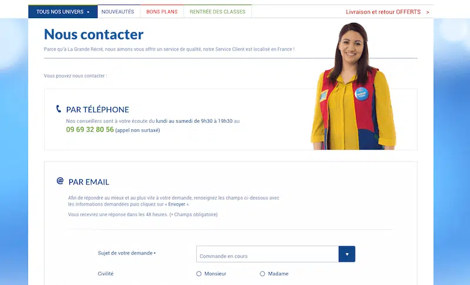Click the PAR TÉLÉPHONE section title
The image size is (470, 285).
click(x=98, y=110)
